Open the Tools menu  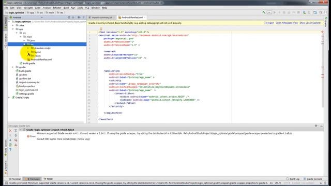[x=80, y=8]
